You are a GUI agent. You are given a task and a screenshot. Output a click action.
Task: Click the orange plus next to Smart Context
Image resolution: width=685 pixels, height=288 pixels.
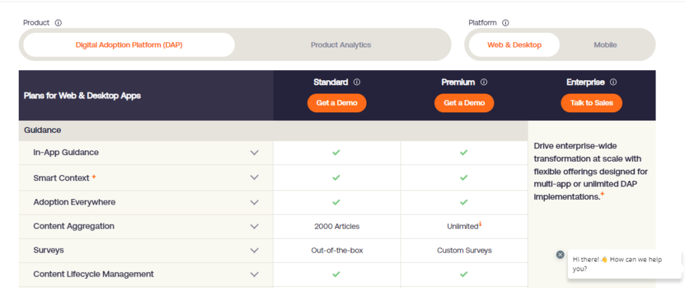tap(94, 176)
